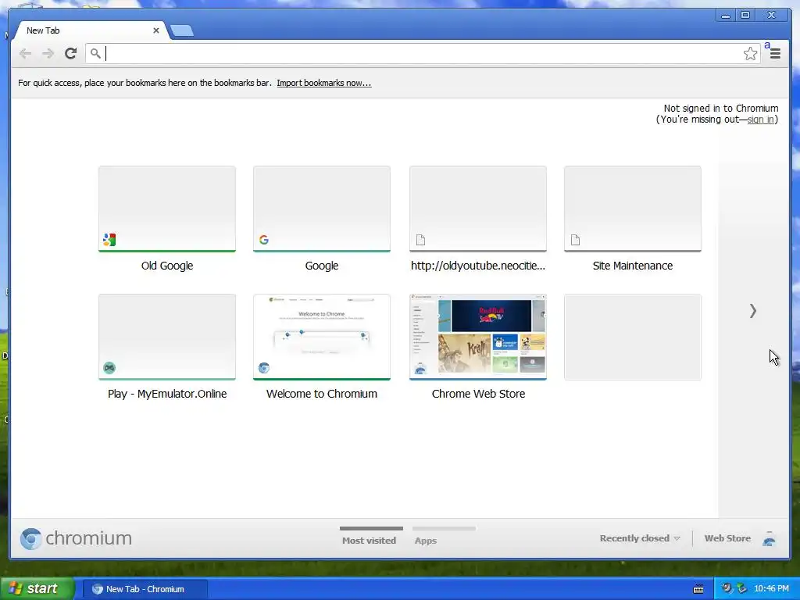The width and height of the screenshot is (800, 600).
Task: Open the Chrome Web Store thumbnail
Action: click(x=478, y=337)
